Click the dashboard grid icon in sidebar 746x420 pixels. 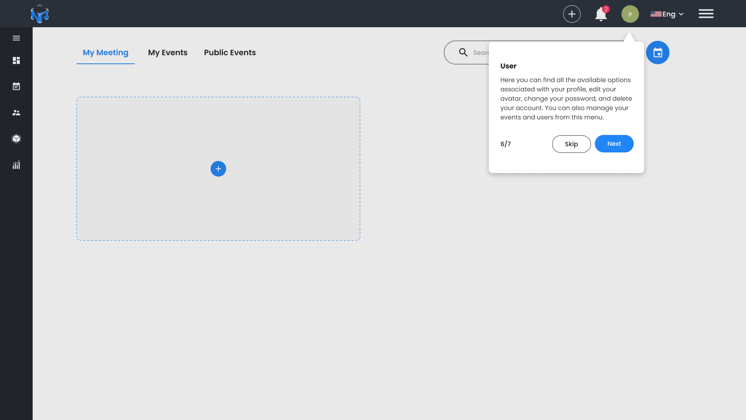click(x=16, y=61)
